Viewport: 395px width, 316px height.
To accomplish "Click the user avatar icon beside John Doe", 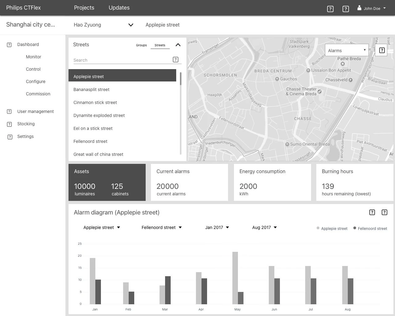I will [x=359, y=8].
